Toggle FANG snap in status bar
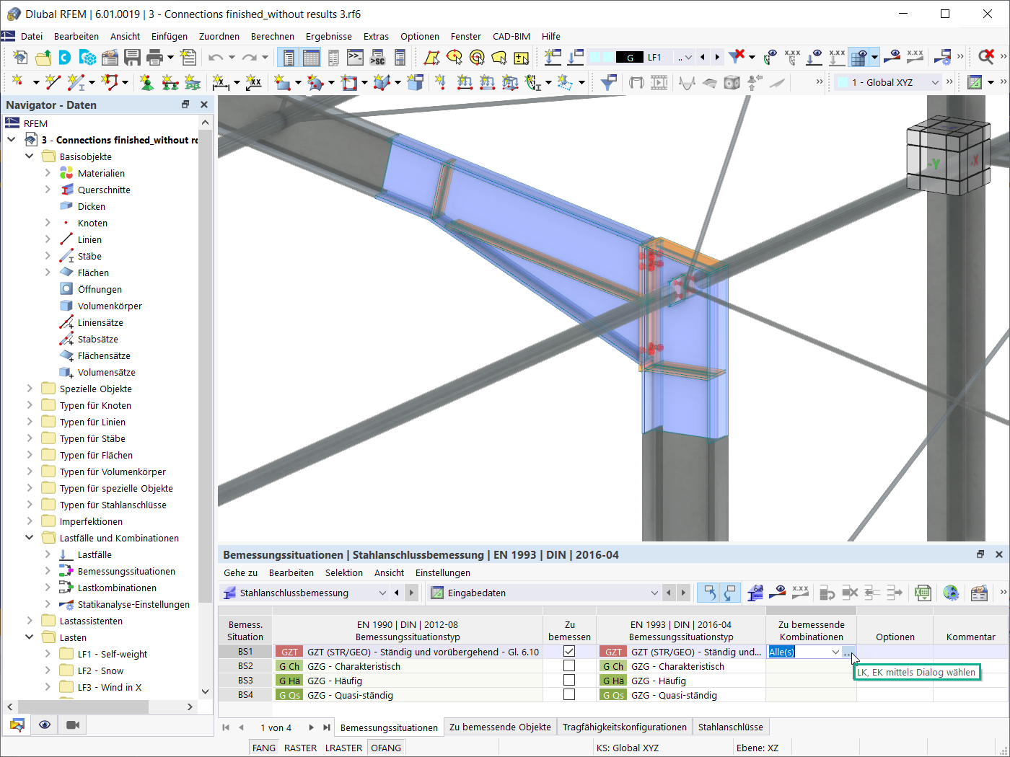This screenshot has height=757, width=1010. (264, 748)
